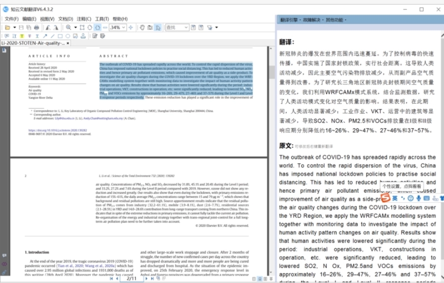444x283 pixels.
Task: Select the strikethrough text tool
Action: click(x=30, y=36)
